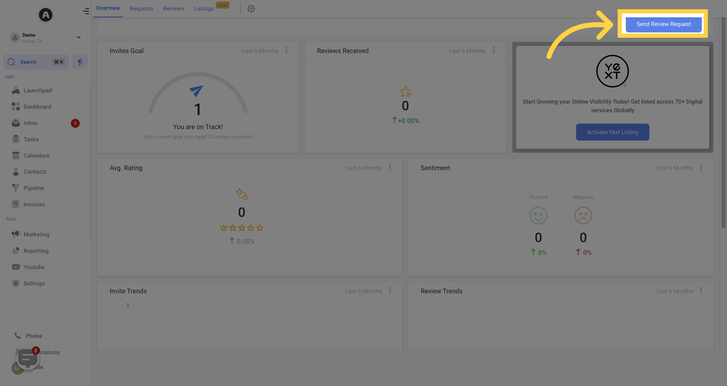The width and height of the screenshot is (727, 386).
Task: Click the Send Review Request button
Action: pos(664,23)
